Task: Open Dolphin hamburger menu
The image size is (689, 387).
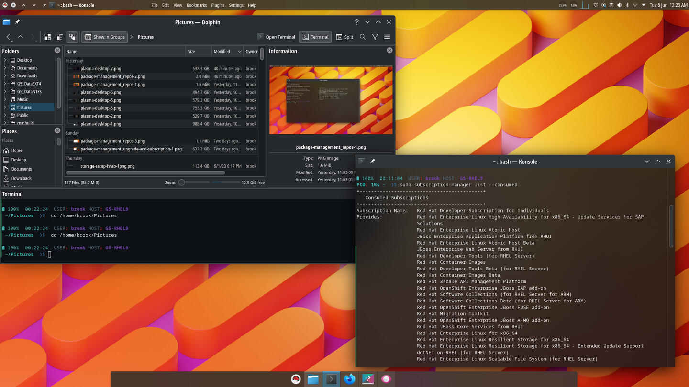Action: (387, 37)
